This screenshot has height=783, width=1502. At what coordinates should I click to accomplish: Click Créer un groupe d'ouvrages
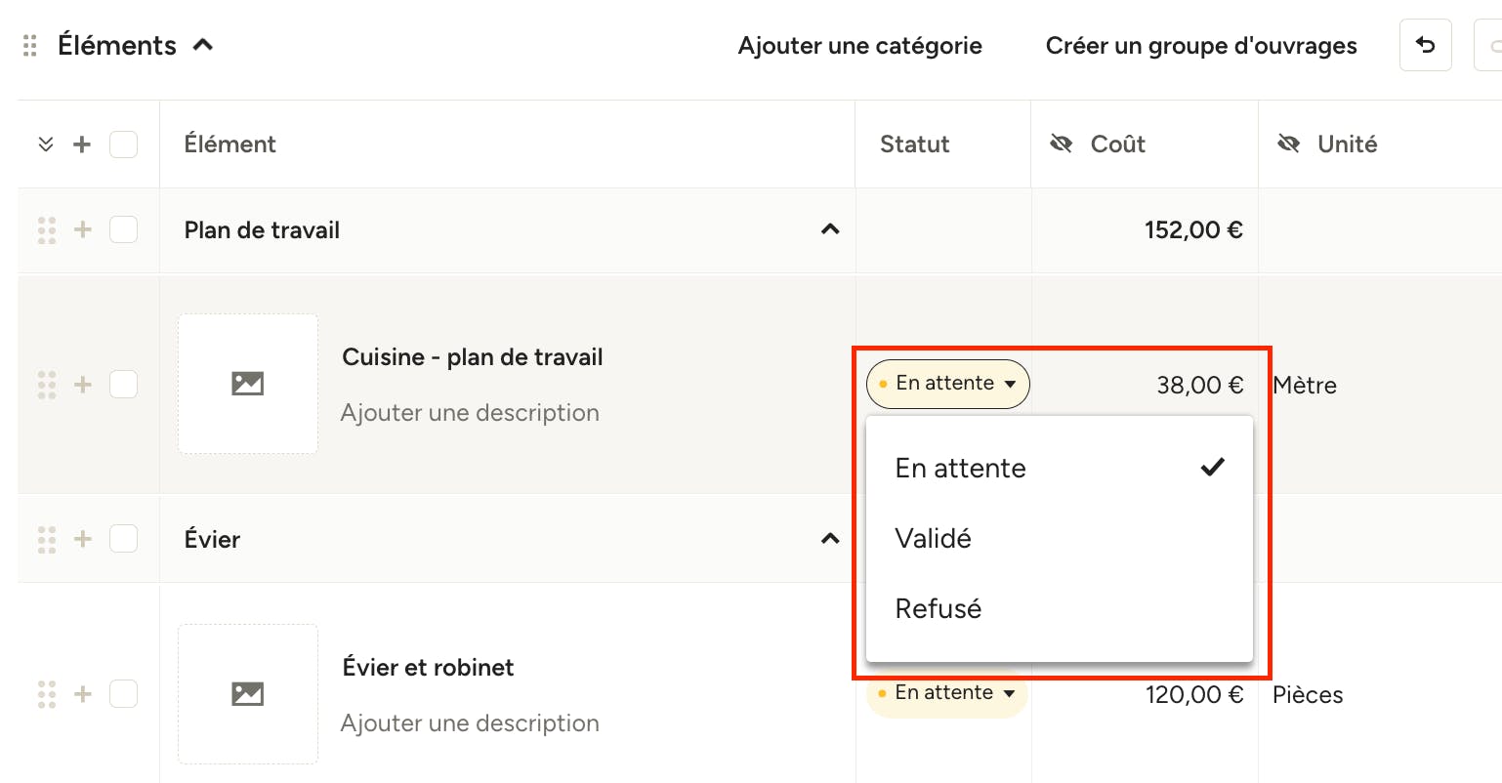pyautogui.click(x=1201, y=46)
